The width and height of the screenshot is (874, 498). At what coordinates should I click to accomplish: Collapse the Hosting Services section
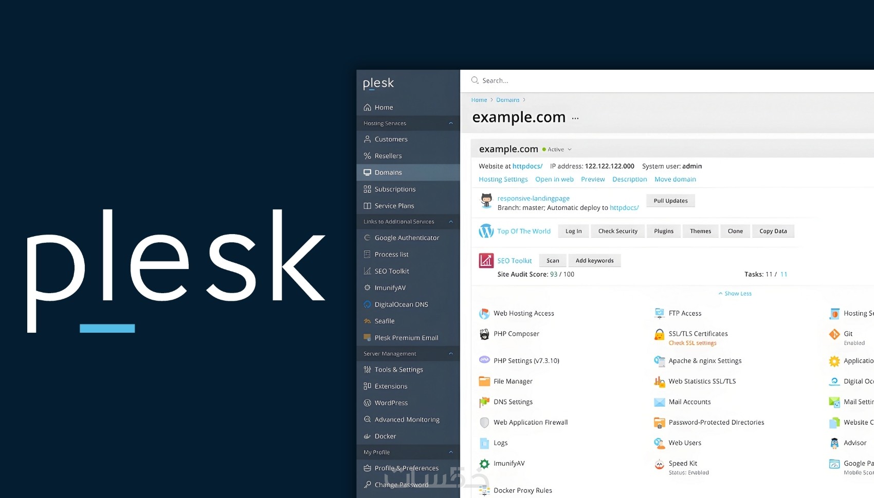(x=451, y=123)
